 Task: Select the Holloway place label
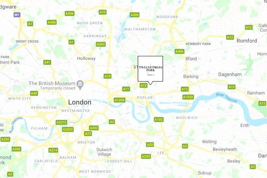click(x=87, y=58)
